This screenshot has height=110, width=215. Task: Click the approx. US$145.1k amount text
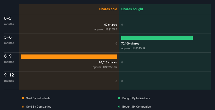pyautogui.click(x=133, y=48)
